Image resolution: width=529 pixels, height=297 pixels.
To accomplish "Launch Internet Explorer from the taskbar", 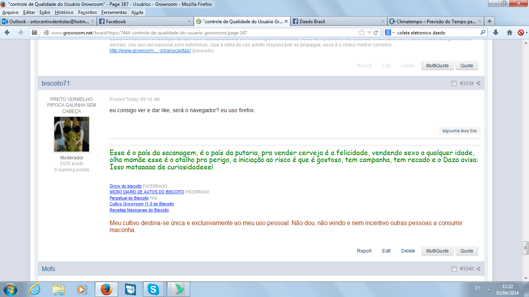I will click(35, 289).
